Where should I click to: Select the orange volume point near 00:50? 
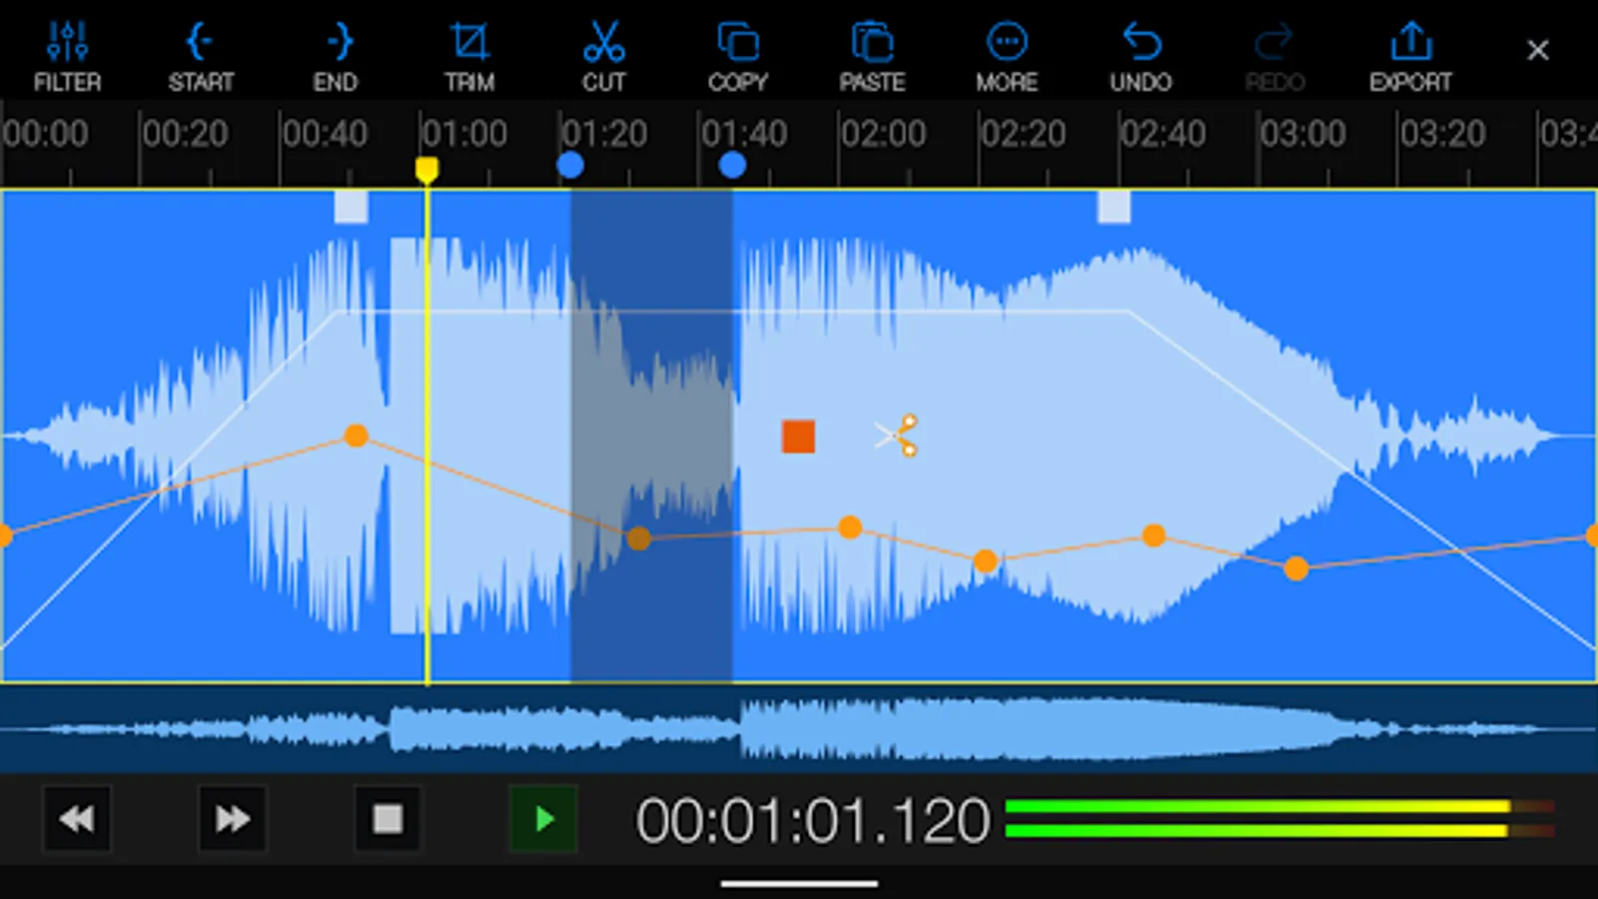tap(356, 436)
